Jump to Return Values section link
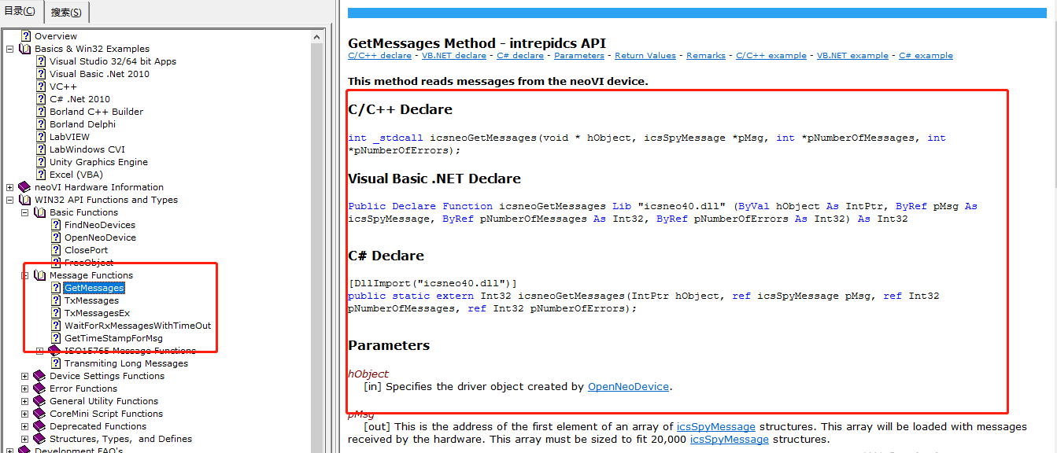1057x453 pixels. 645,56
